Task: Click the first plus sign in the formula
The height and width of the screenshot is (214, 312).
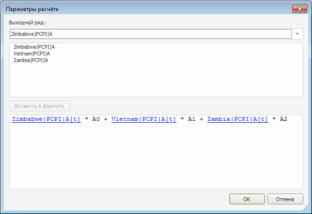Action: (x=106, y=119)
